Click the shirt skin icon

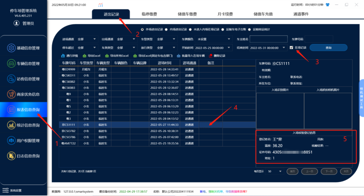(328, 5)
